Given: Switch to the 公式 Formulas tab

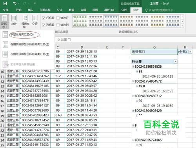Looking at the screenshot, I should [x=60, y=10].
